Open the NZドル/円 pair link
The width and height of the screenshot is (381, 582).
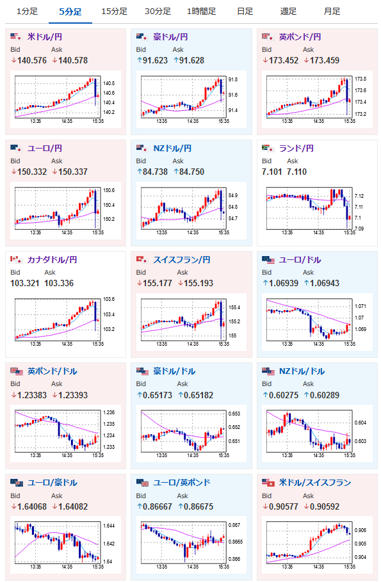click(x=172, y=148)
